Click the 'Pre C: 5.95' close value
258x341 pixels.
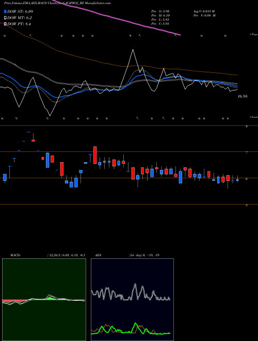160,24
